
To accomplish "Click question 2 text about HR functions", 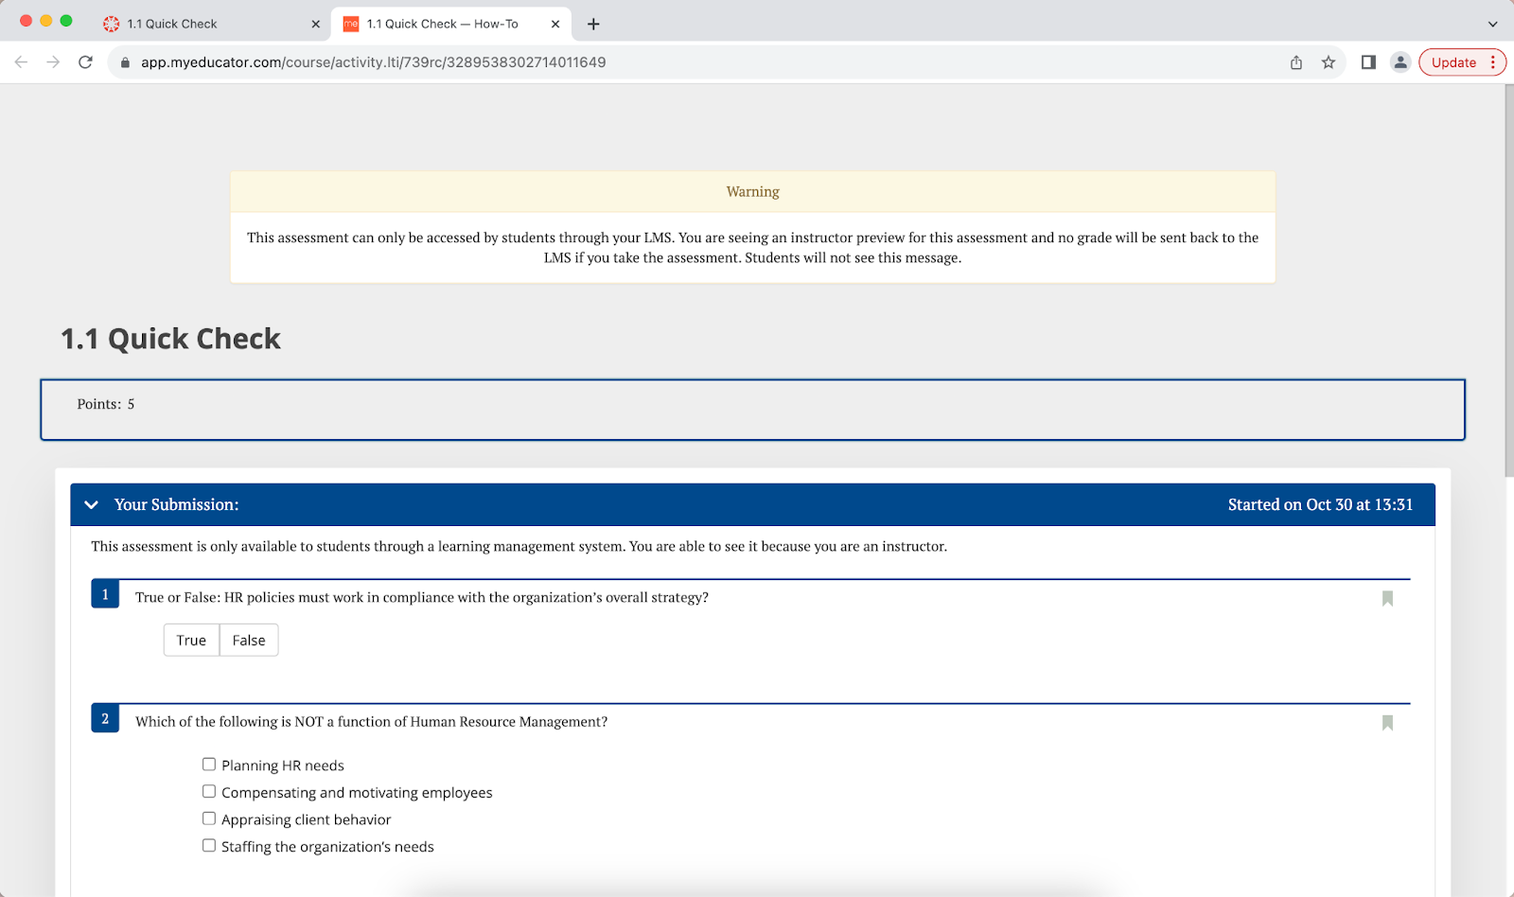I will point(371,722).
